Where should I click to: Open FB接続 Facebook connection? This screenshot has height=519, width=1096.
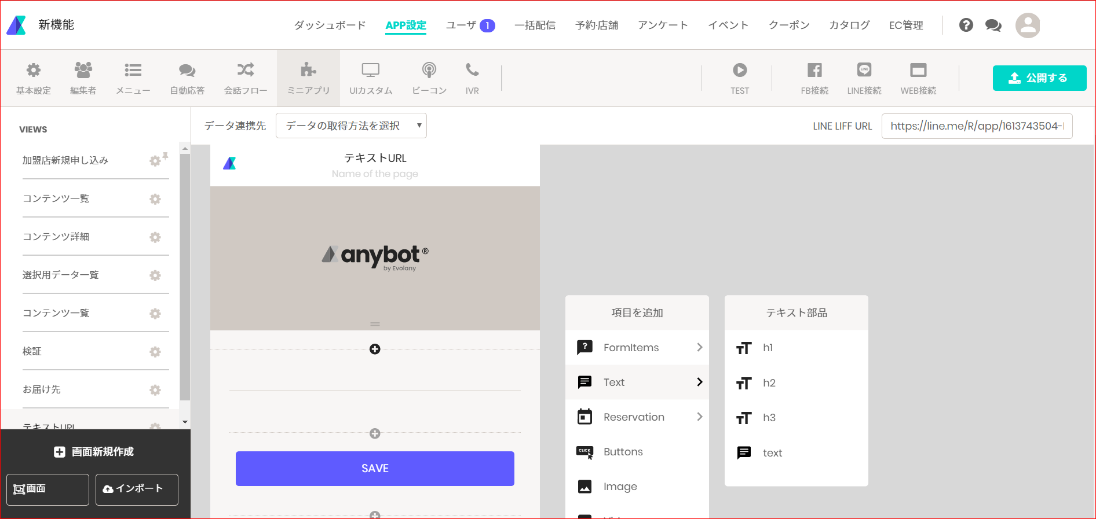point(814,78)
